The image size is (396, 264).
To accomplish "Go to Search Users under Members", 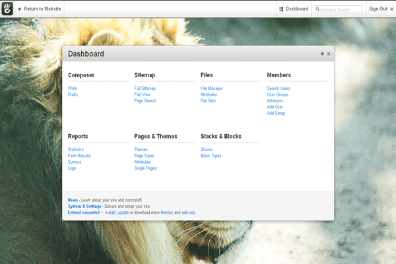I will 278,88.
